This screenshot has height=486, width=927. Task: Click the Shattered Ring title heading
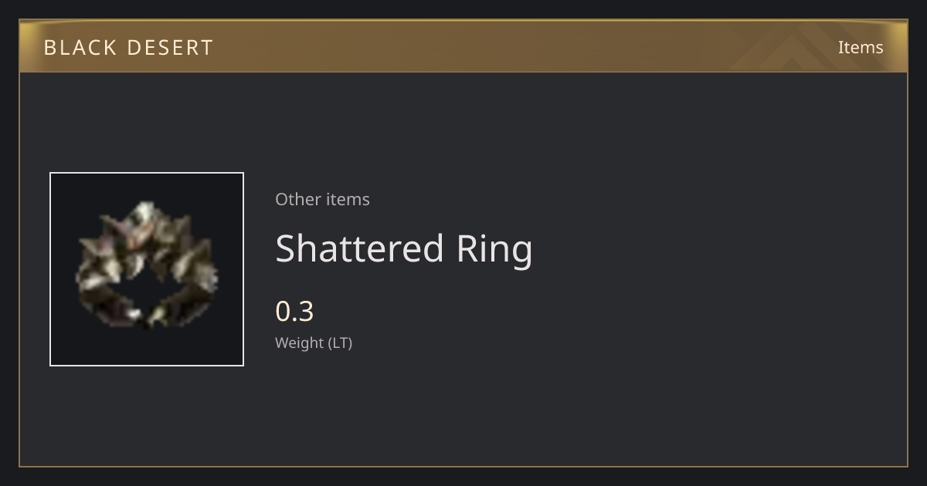point(404,248)
